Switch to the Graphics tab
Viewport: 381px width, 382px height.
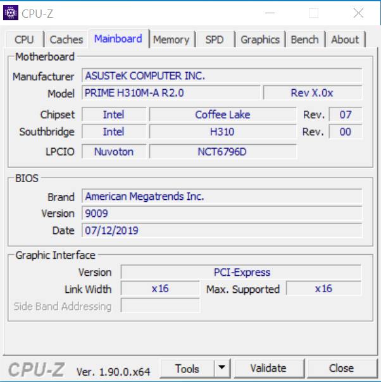coord(260,39)
